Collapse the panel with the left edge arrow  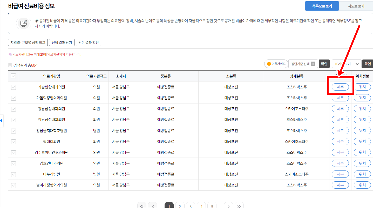tap(1, 120)
